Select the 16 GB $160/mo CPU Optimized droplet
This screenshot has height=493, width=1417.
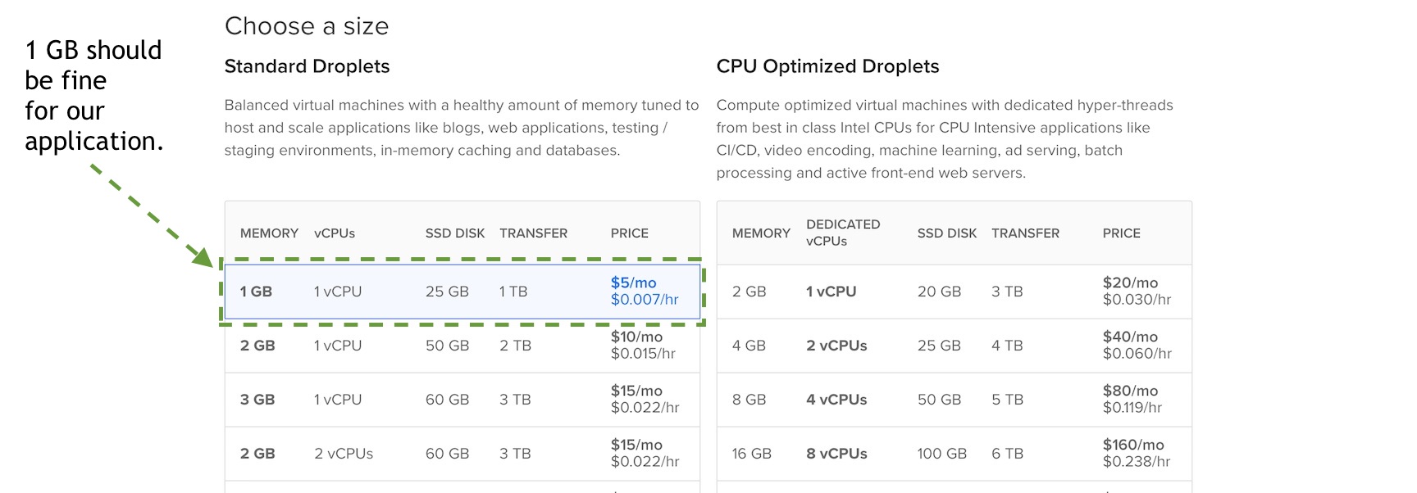pyautogui.click(x=954, y=454)
